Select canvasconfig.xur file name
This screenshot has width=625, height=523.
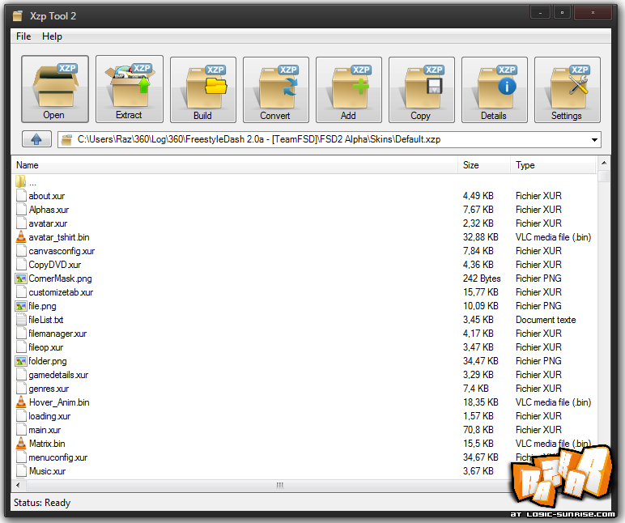62,251
